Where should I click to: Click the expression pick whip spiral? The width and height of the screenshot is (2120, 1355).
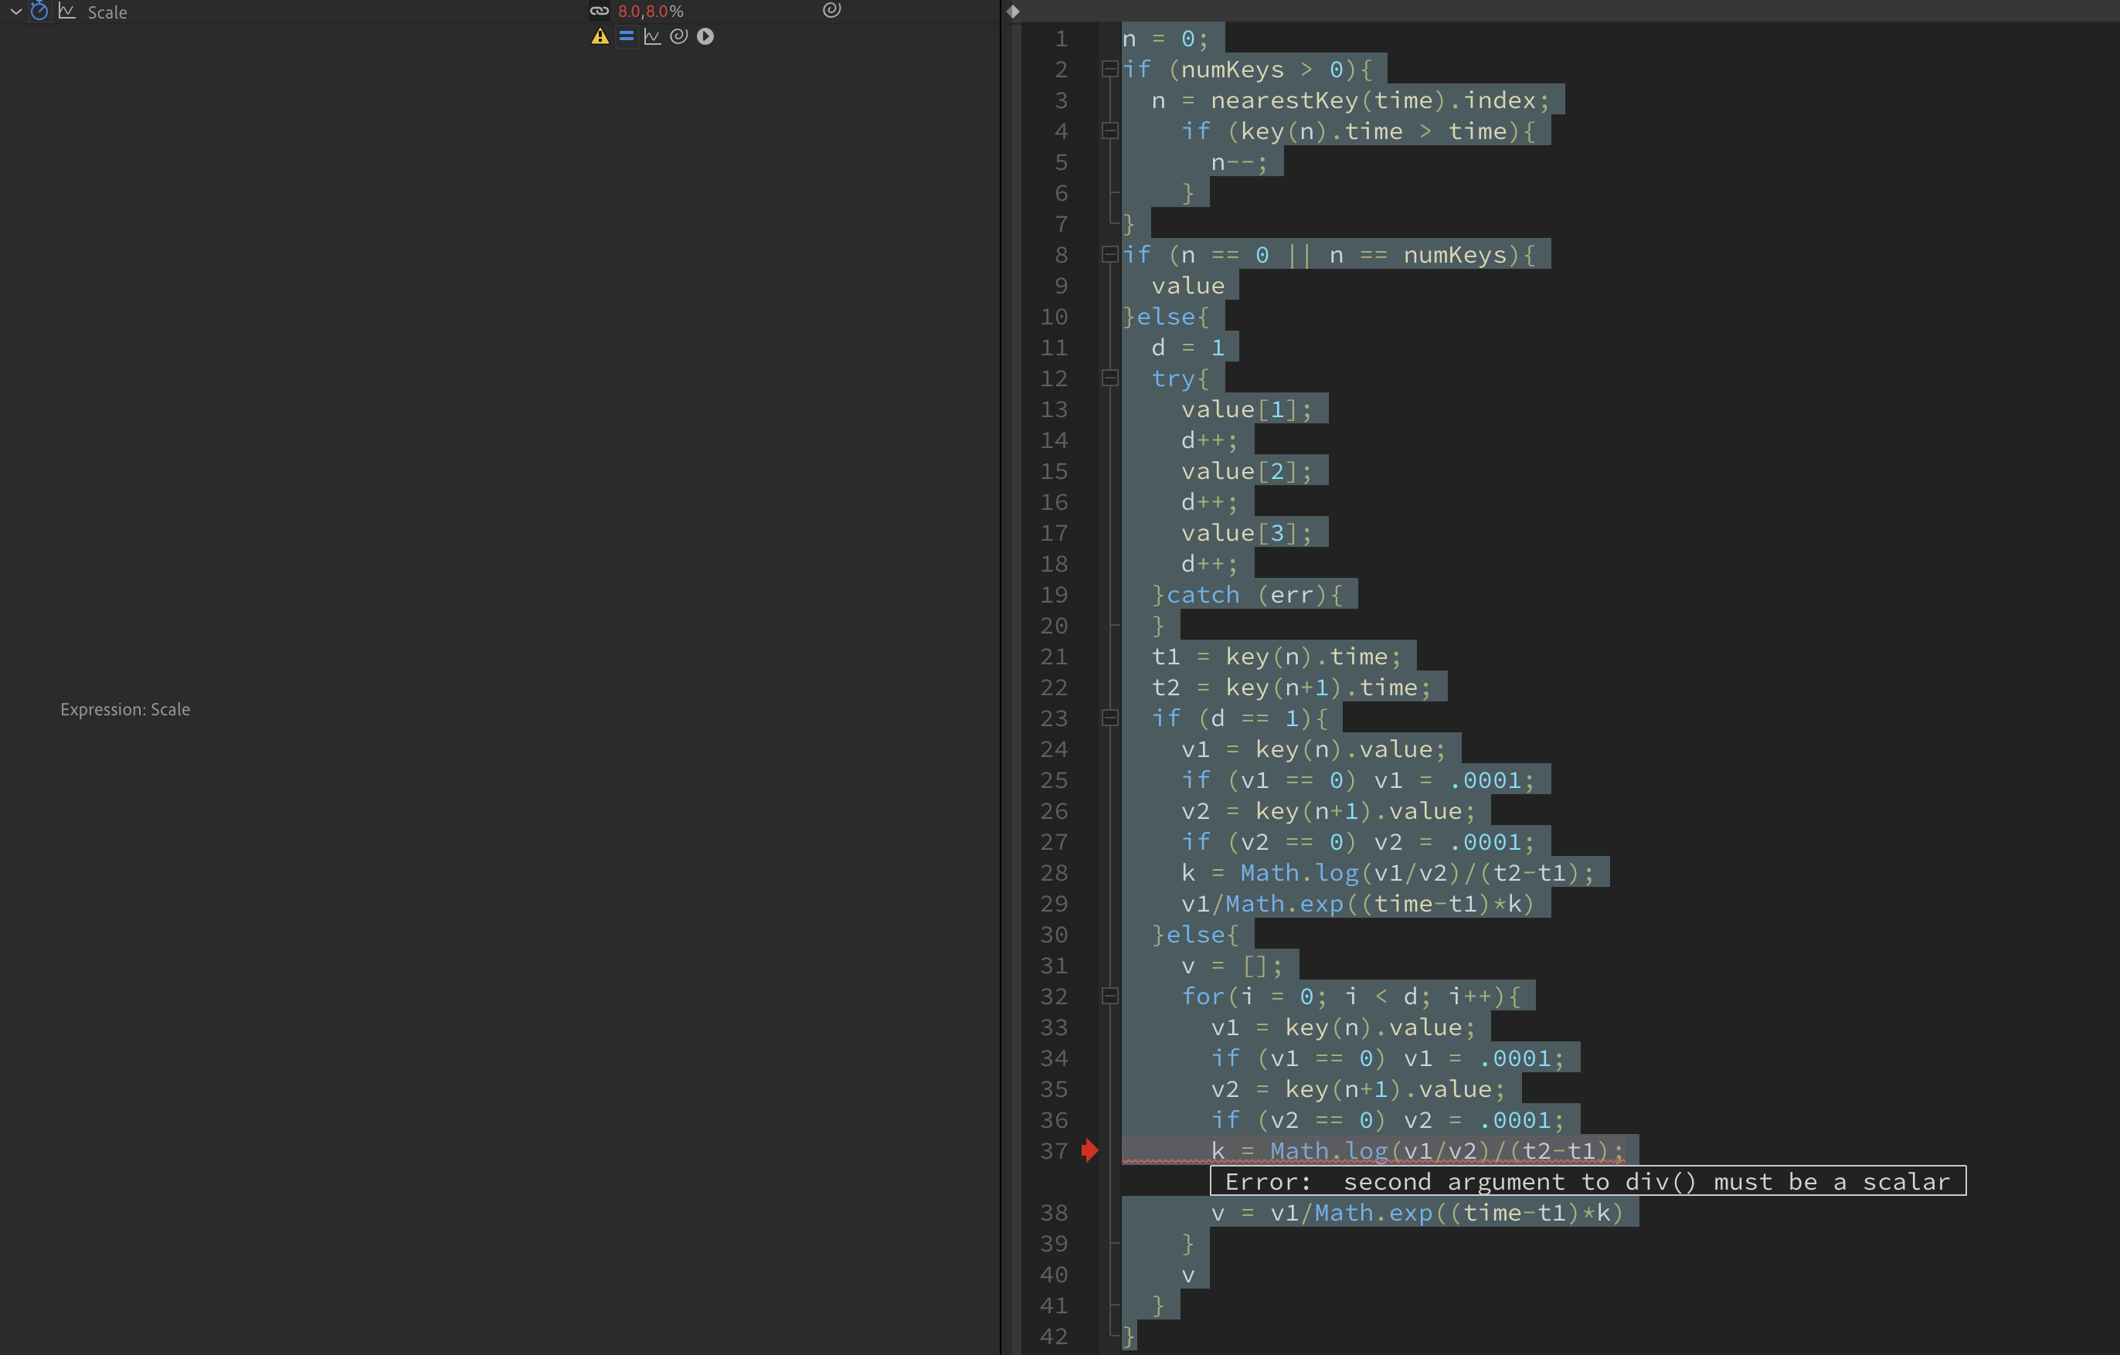point(678,36)
